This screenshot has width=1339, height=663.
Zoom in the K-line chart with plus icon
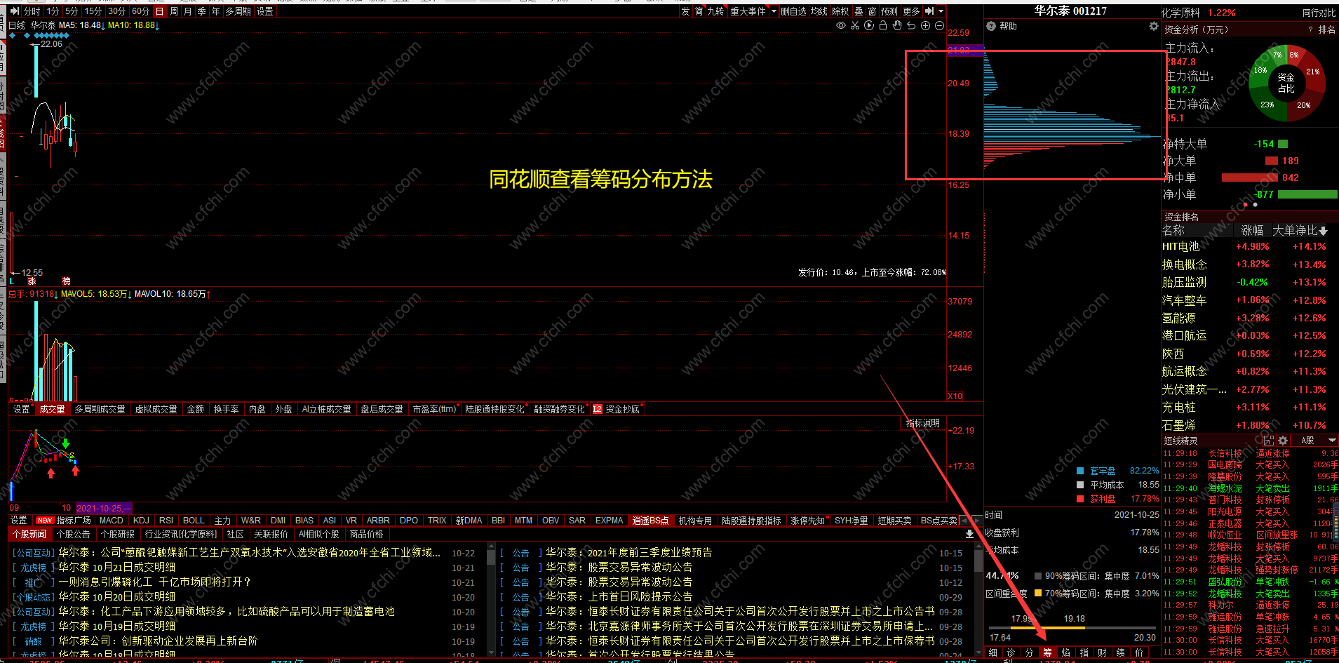925,25
